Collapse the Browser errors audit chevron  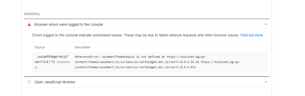tap(266, 24)
